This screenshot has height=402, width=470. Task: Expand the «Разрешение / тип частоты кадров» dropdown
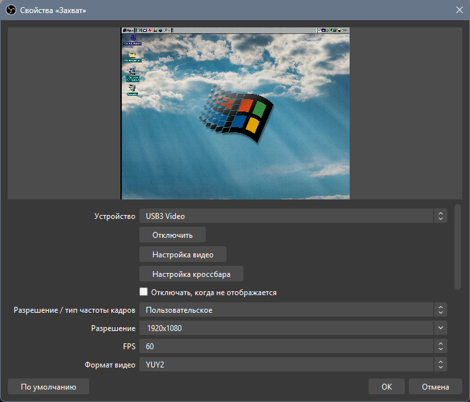[293, 309]
